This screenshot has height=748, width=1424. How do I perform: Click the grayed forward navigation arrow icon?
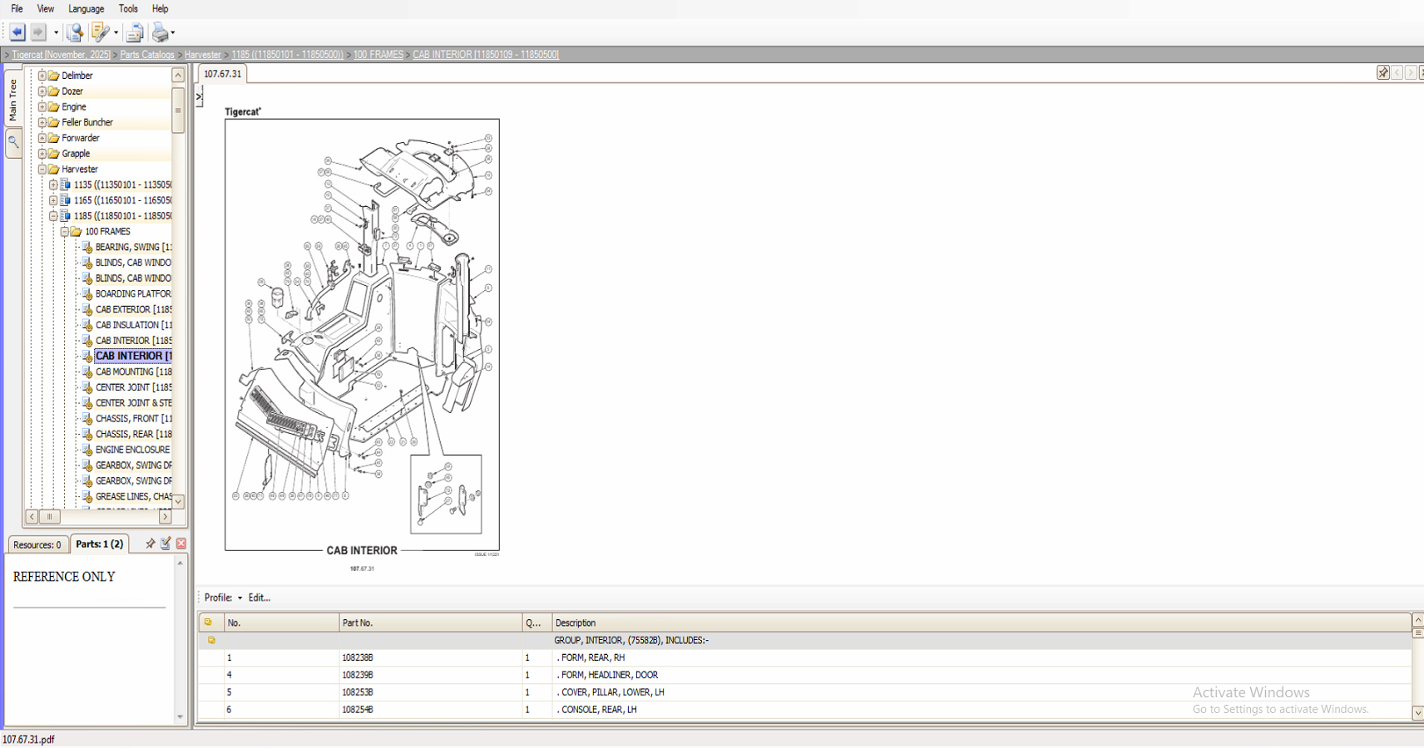coord(38,32)
